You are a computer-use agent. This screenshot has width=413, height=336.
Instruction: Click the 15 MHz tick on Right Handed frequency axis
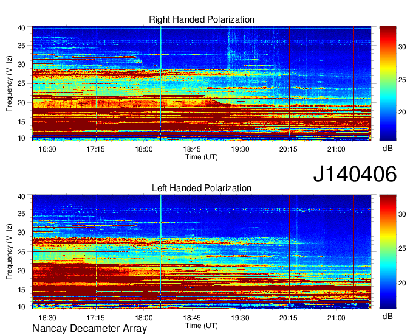[x=21, y=122]
